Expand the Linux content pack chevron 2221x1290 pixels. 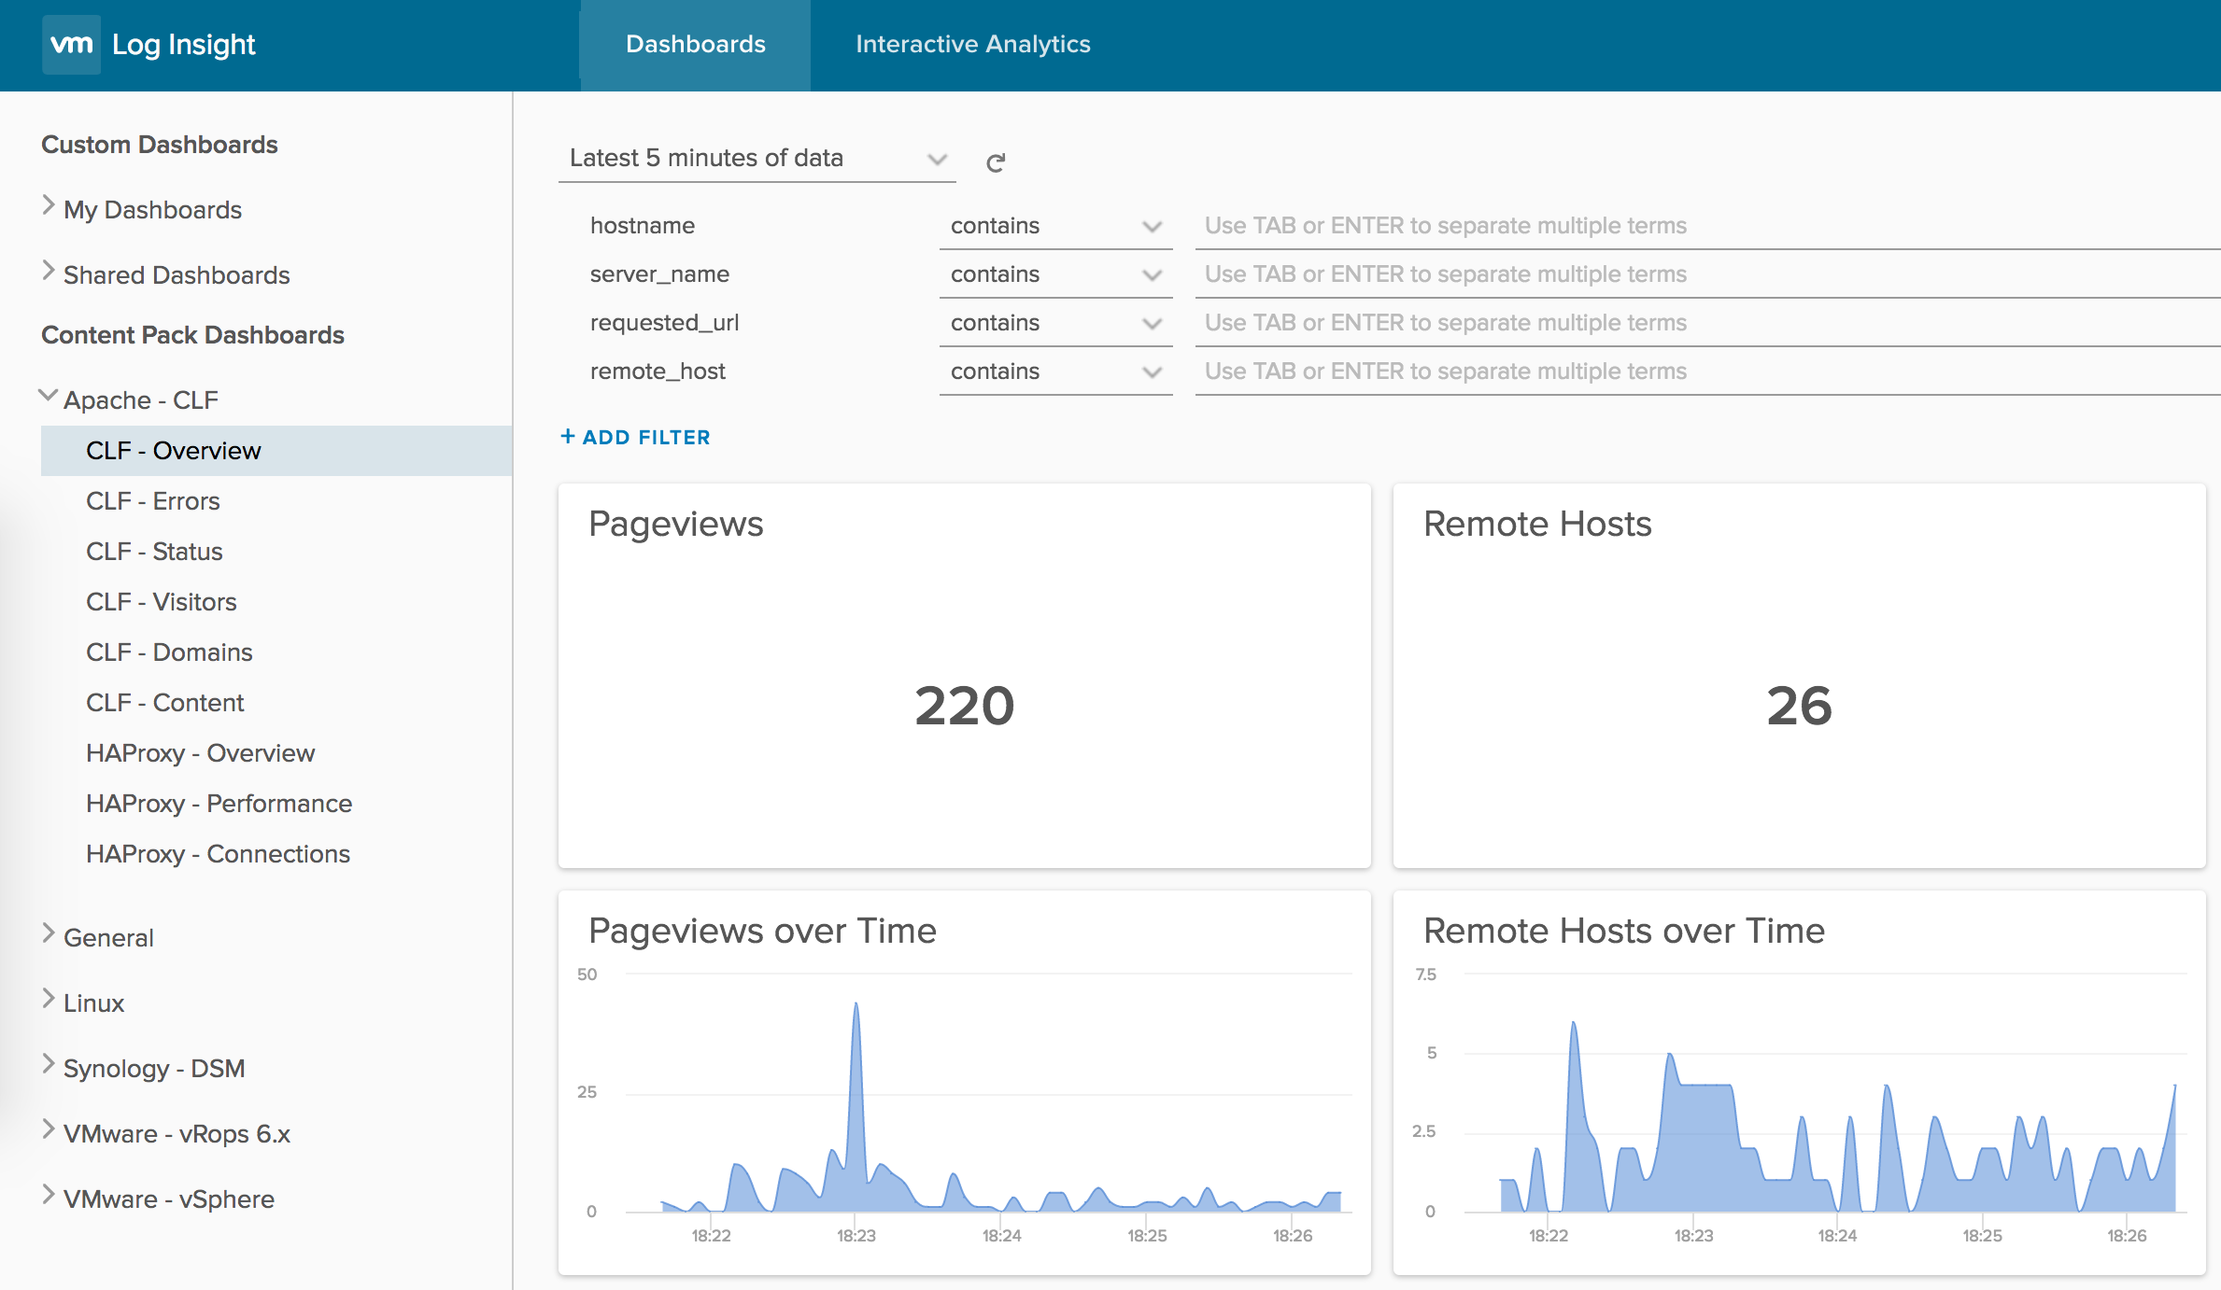click(49, 999)
